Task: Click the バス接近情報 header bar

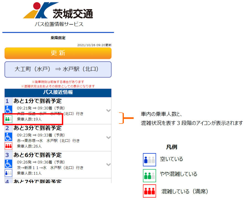Action: pyautogui.click(x=58, y=93)
